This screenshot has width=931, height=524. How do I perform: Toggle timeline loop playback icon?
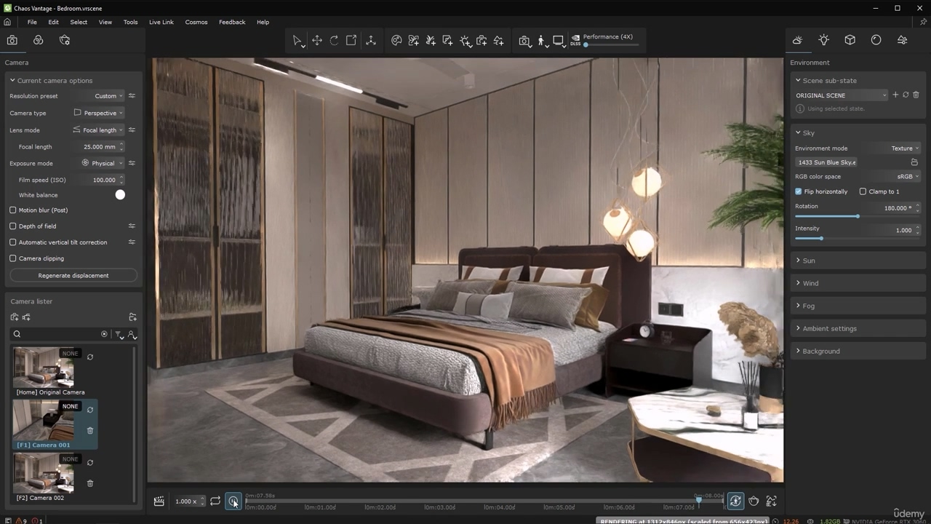215,501
